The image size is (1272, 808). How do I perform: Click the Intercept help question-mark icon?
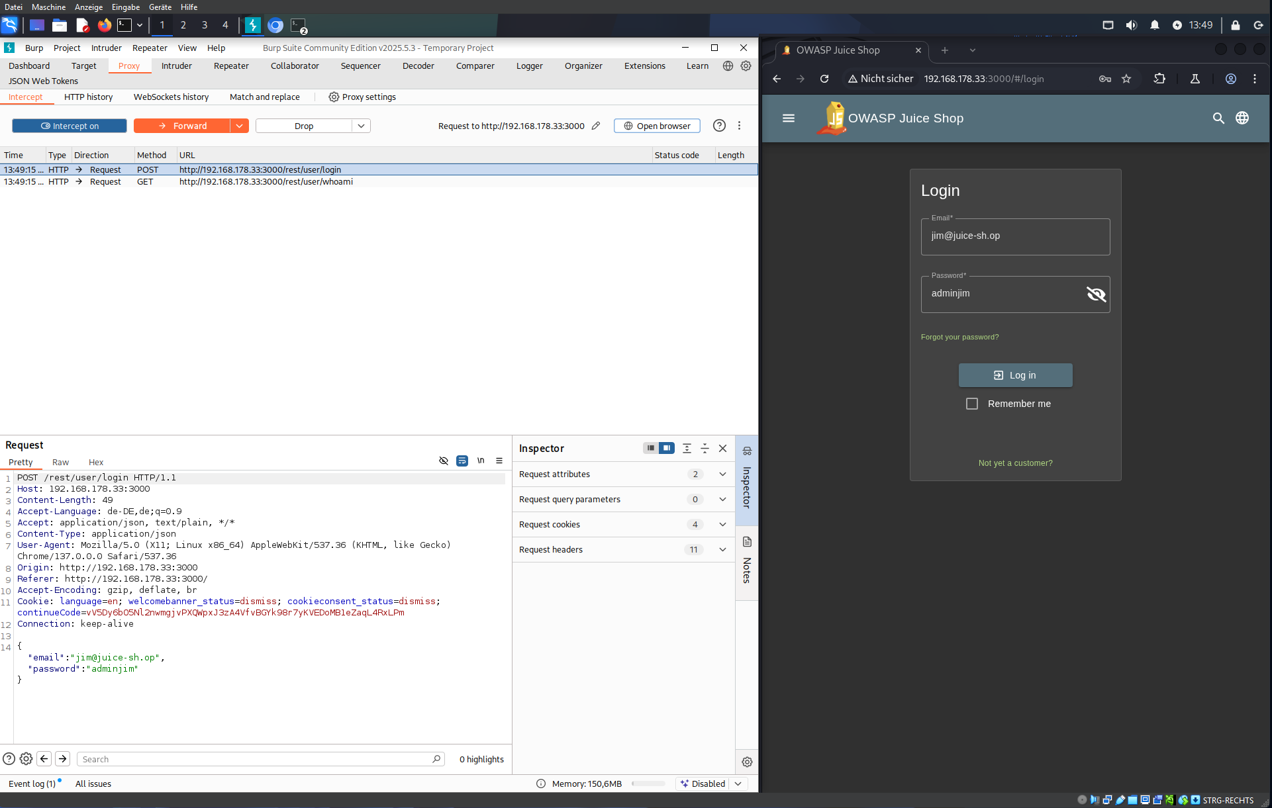(x=719, y=126)
